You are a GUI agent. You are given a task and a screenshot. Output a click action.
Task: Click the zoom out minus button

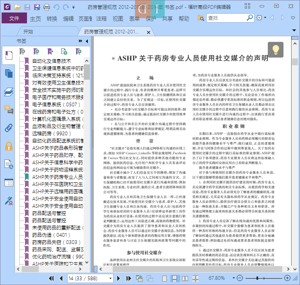coord(240,278)
